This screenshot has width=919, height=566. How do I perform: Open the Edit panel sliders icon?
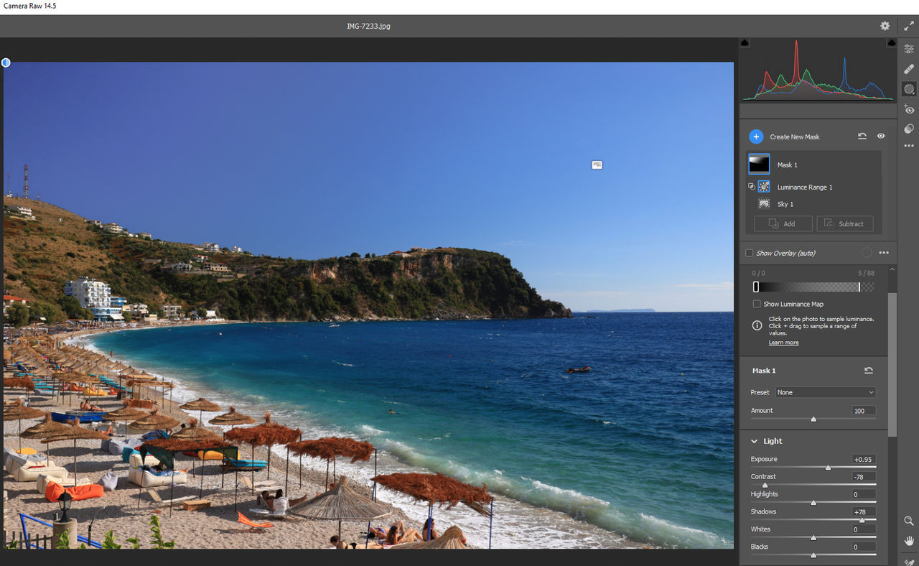click(909, 49)
